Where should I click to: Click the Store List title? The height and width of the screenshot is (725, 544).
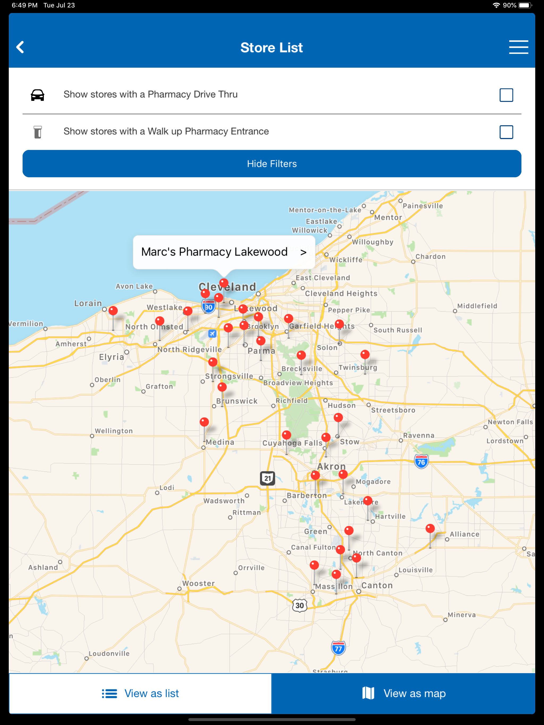pos(272,48)
